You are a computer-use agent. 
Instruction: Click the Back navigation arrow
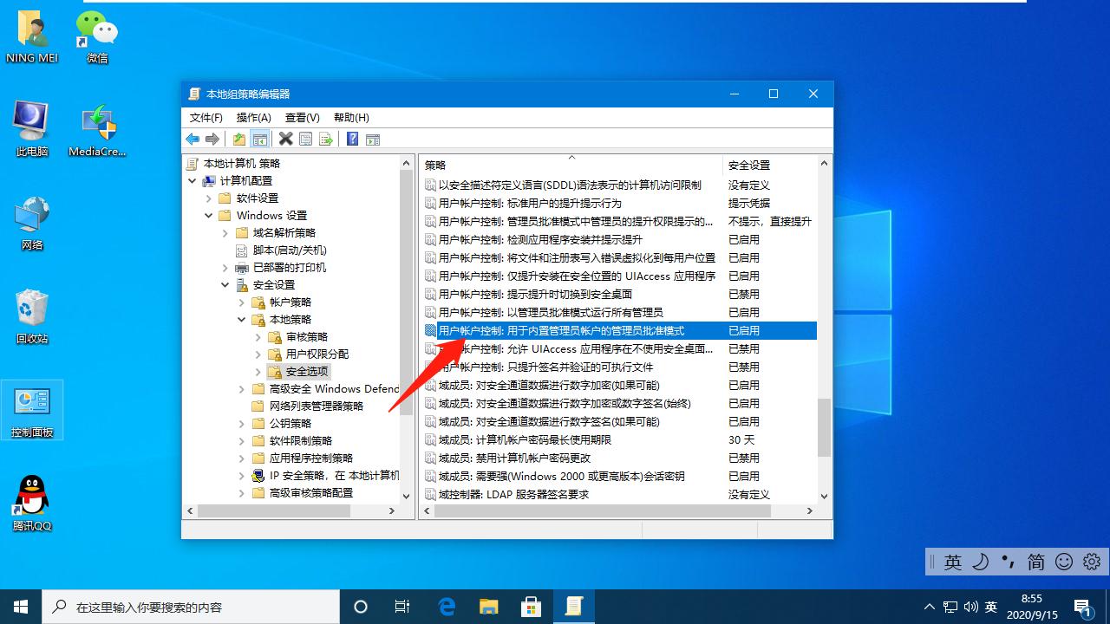pyautogui.click(x=193, y=139)
